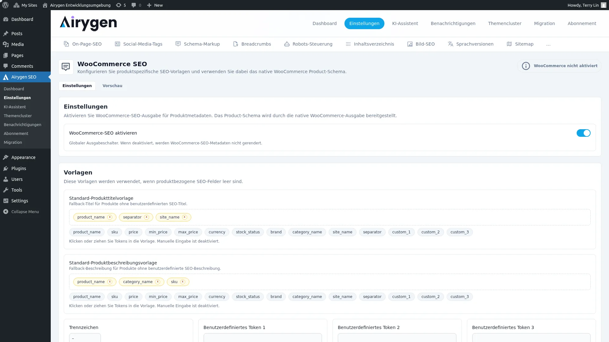Select the Einstellungen sub-tab
The image size is (609, 342).
(77, 86)
